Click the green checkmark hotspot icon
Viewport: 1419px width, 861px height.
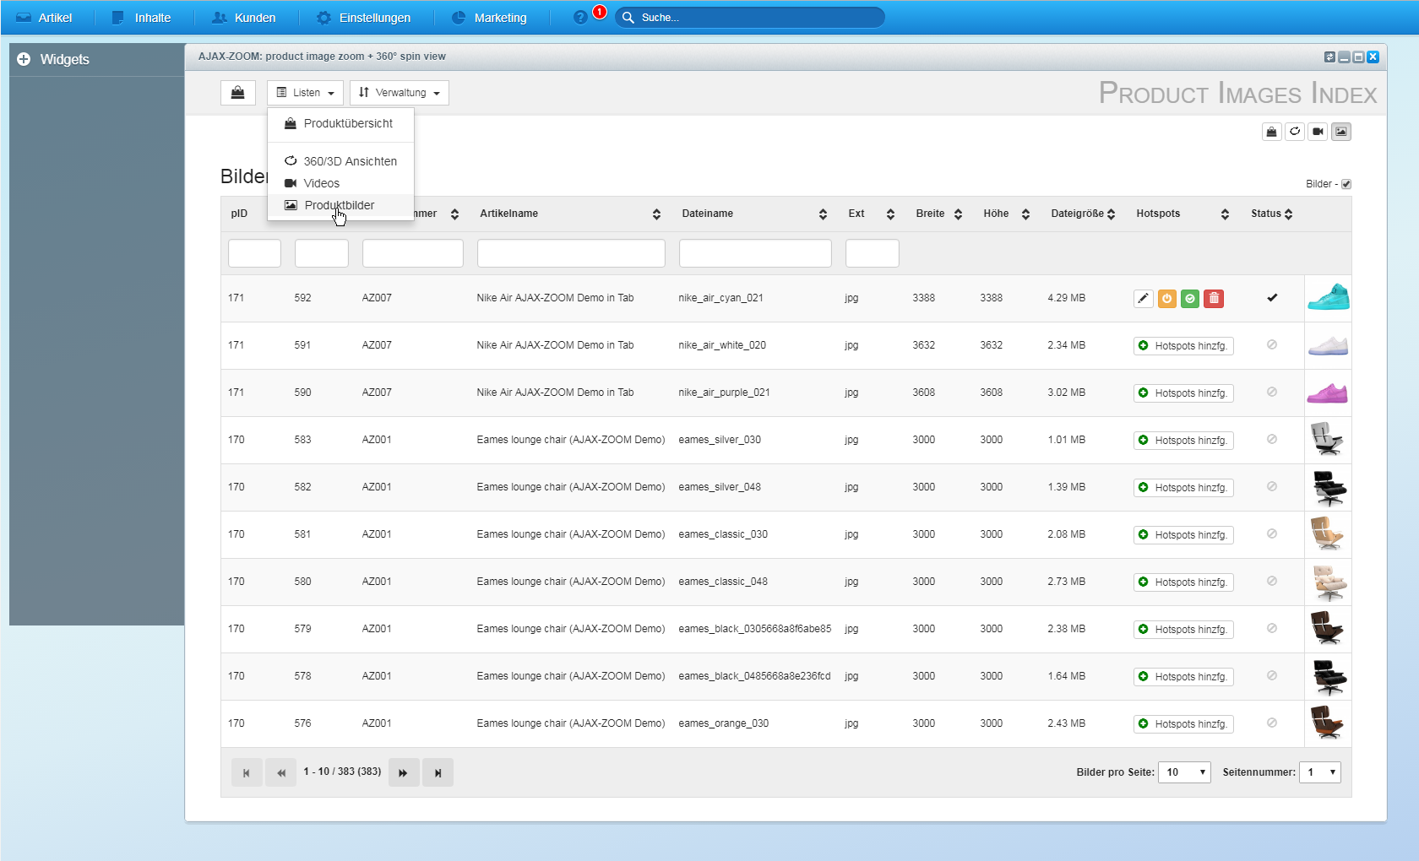(1190, 298)
